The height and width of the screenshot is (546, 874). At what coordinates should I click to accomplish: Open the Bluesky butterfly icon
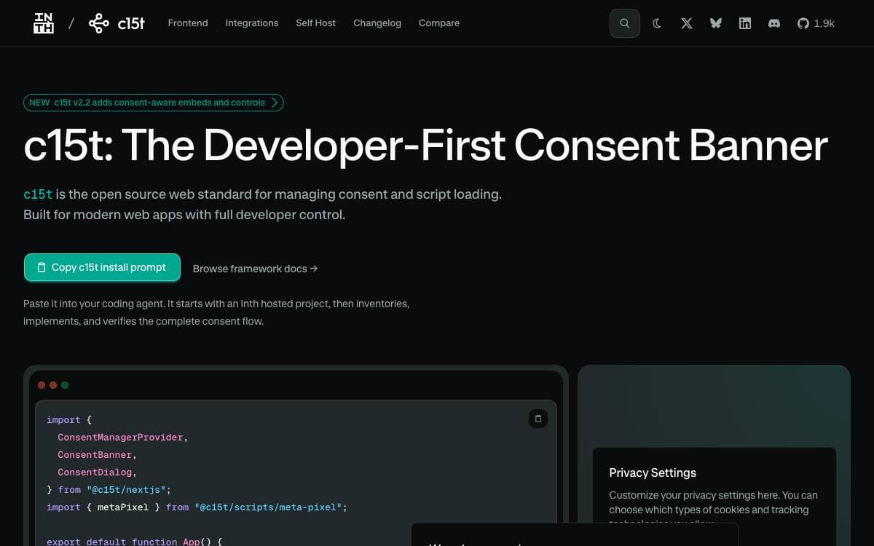[x=716, y=23]
